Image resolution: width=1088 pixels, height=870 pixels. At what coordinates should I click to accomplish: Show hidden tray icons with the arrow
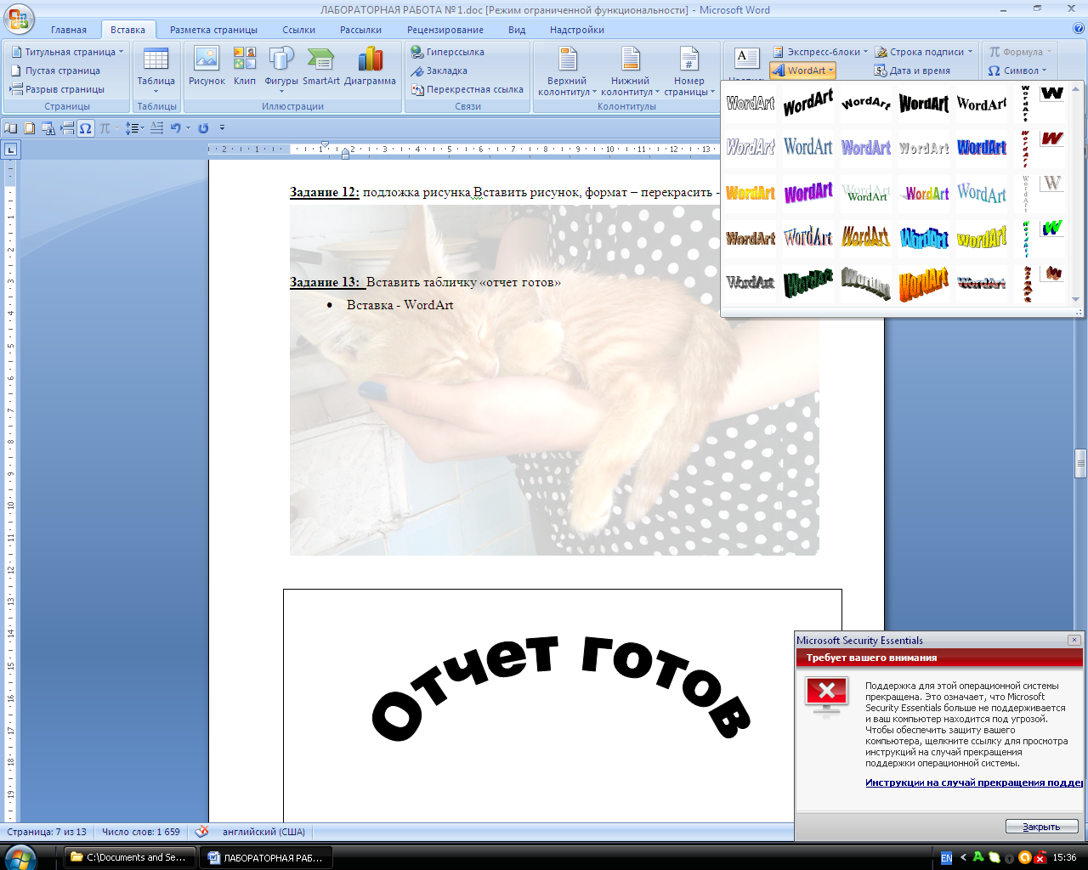click(x=963, y=857)
